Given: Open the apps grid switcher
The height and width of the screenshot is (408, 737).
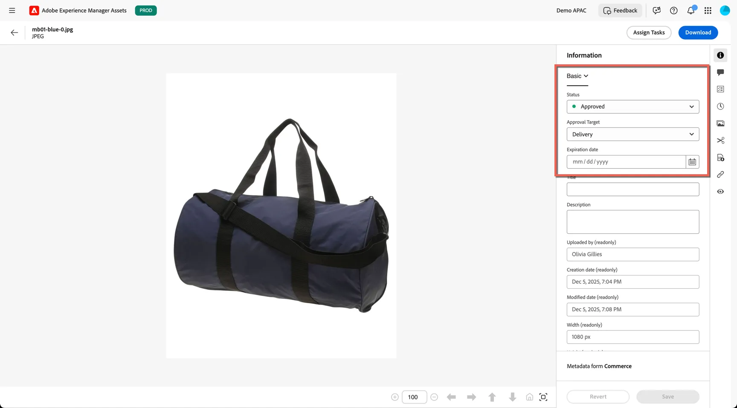Looking at the screenshot, I should (x=708, y=10).
